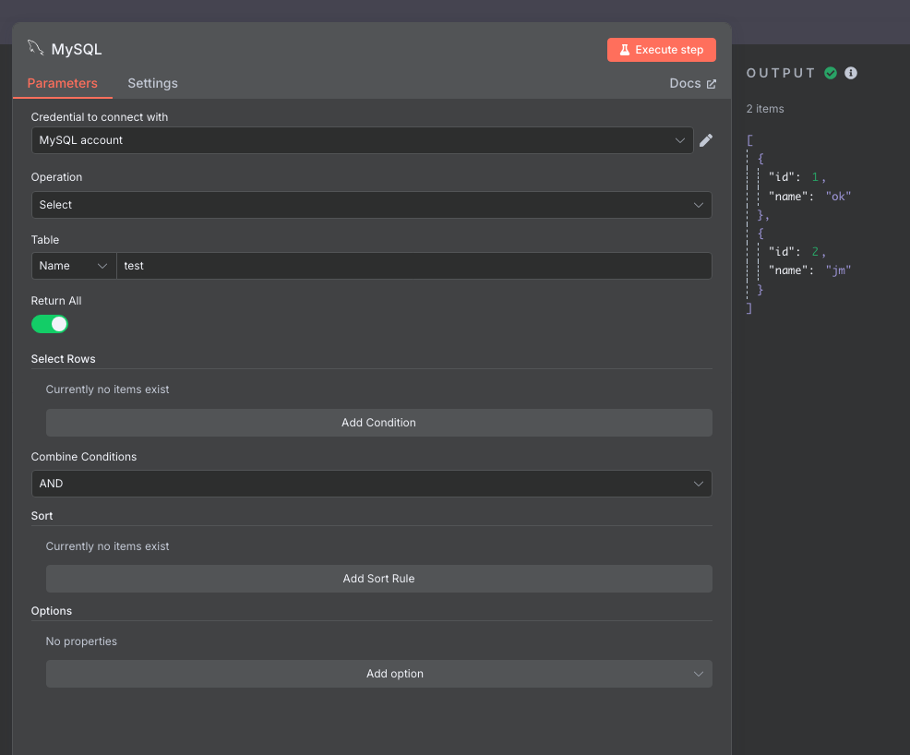Edit the credential using the pencil icon
Viewport: 910px width, 755px height.
click(705, 140)
